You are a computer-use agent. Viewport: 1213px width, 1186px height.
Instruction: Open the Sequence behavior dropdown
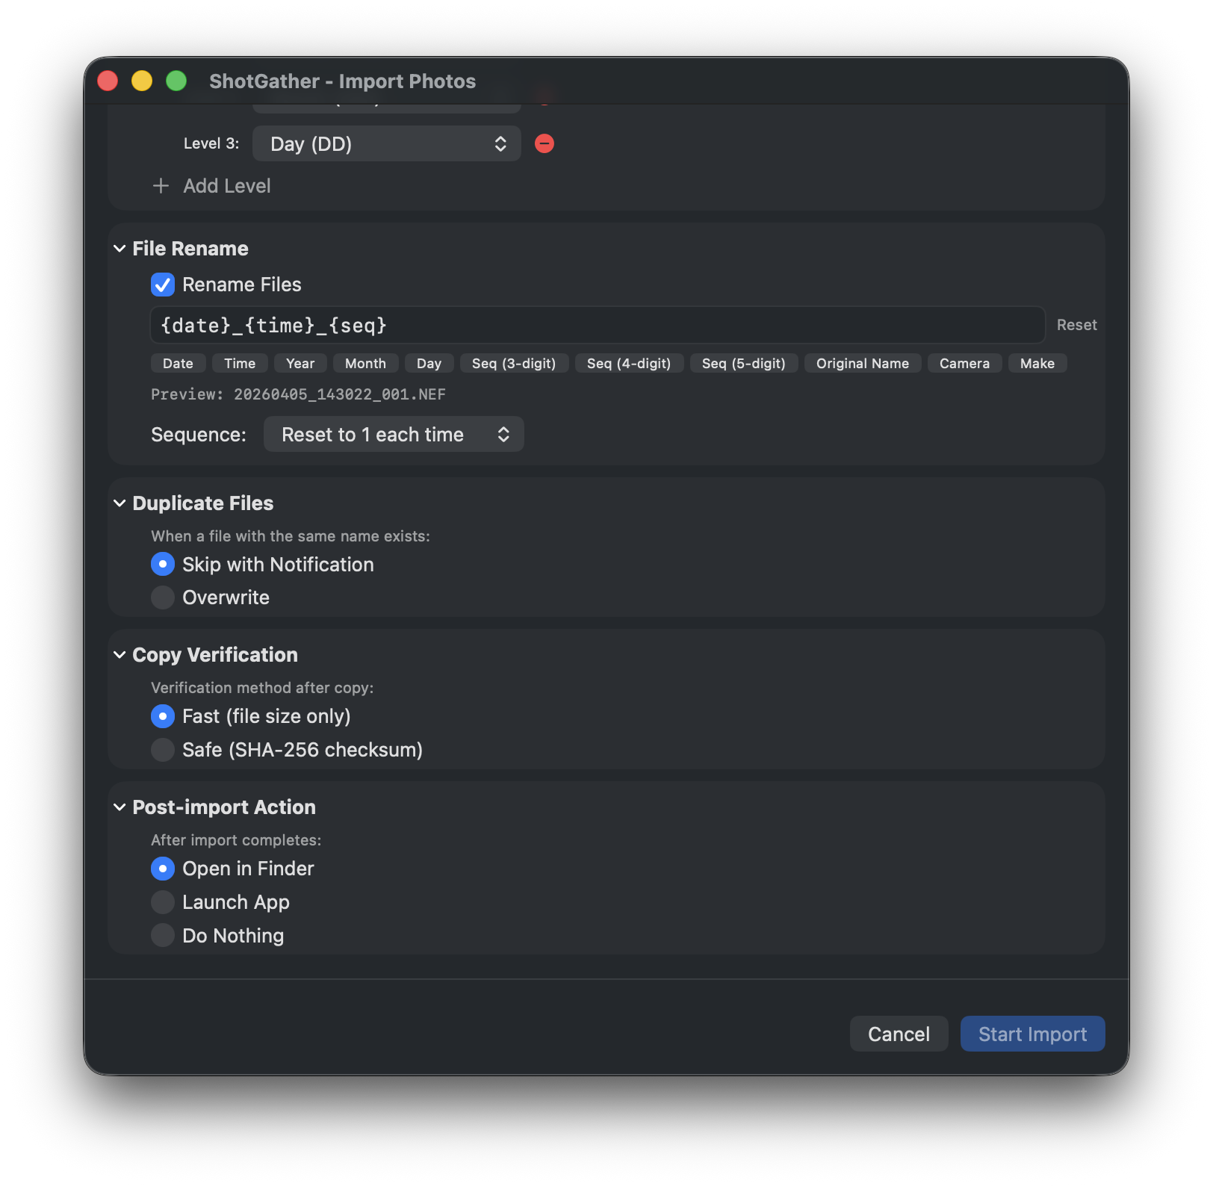394,434
